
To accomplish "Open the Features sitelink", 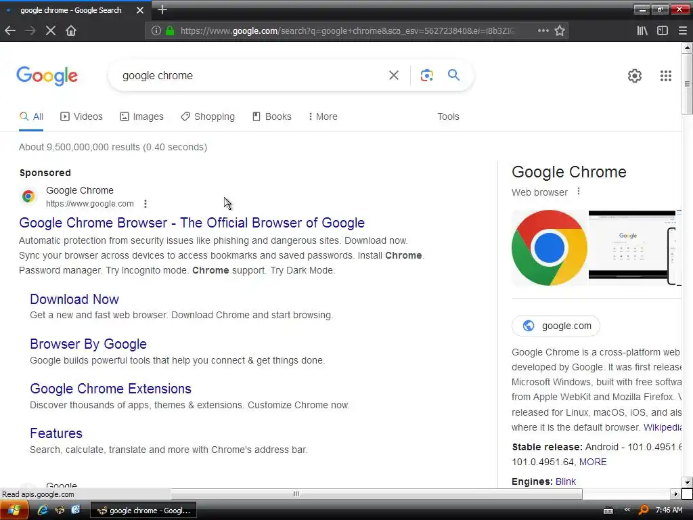I will (x=56, y=433).
